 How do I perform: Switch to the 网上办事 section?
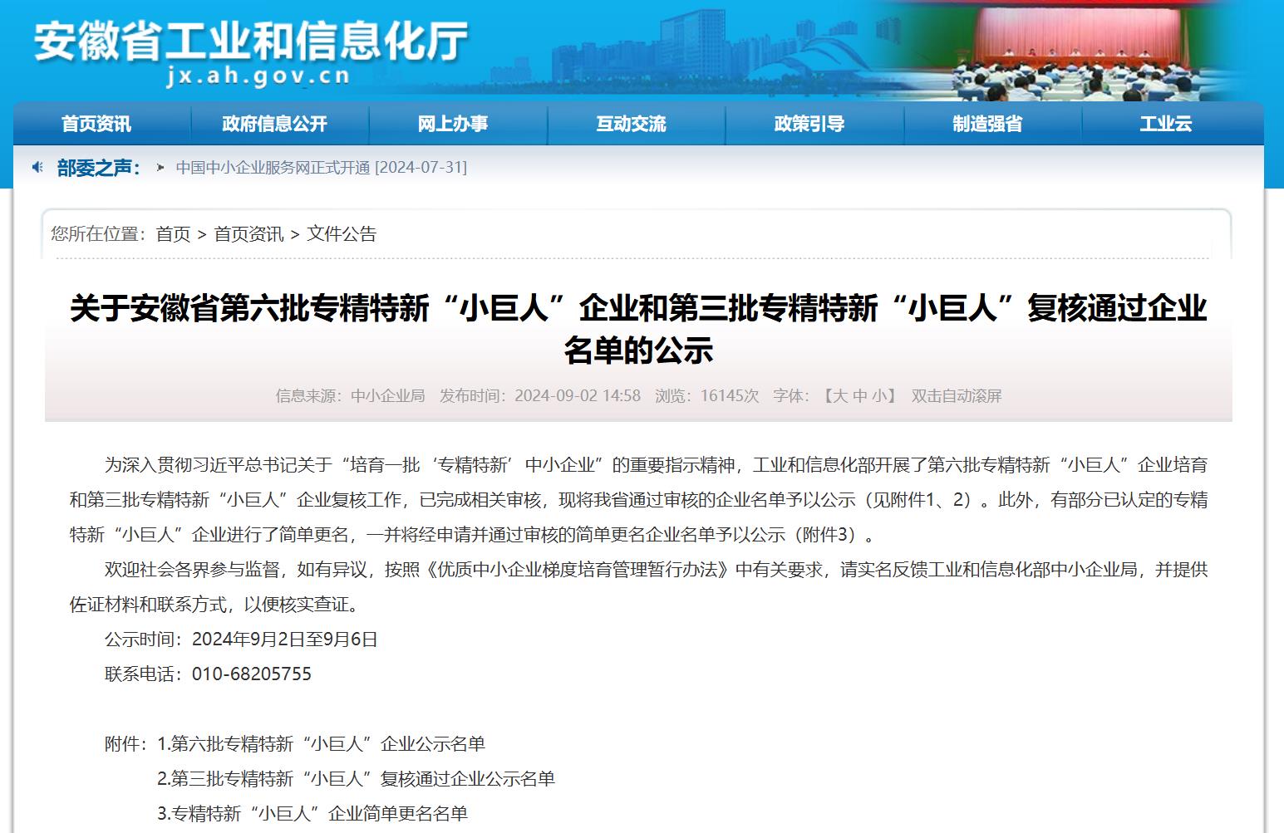[454, 123]
